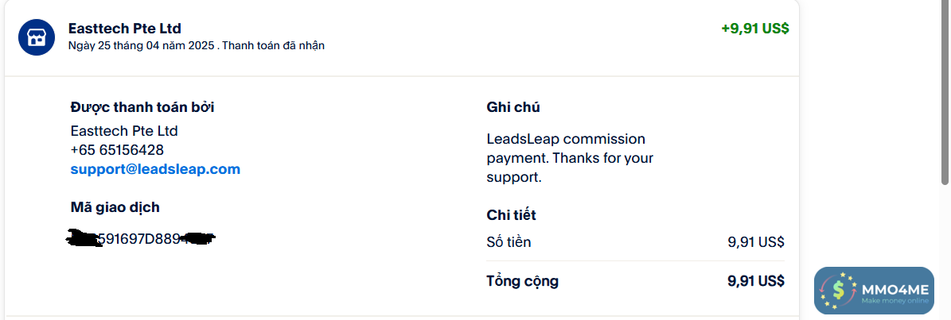Click the Tổng cộng total 9,91 US$

[x=755, y=281]
